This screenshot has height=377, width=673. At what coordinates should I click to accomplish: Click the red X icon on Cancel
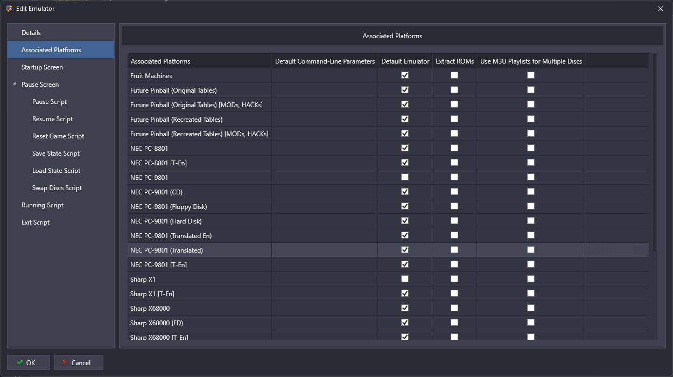coord(65,362)
